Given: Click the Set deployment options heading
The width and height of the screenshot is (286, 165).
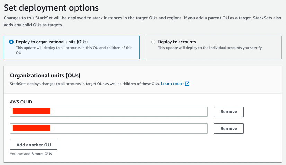Looking at the screenshot, I should tap(51, 7).
